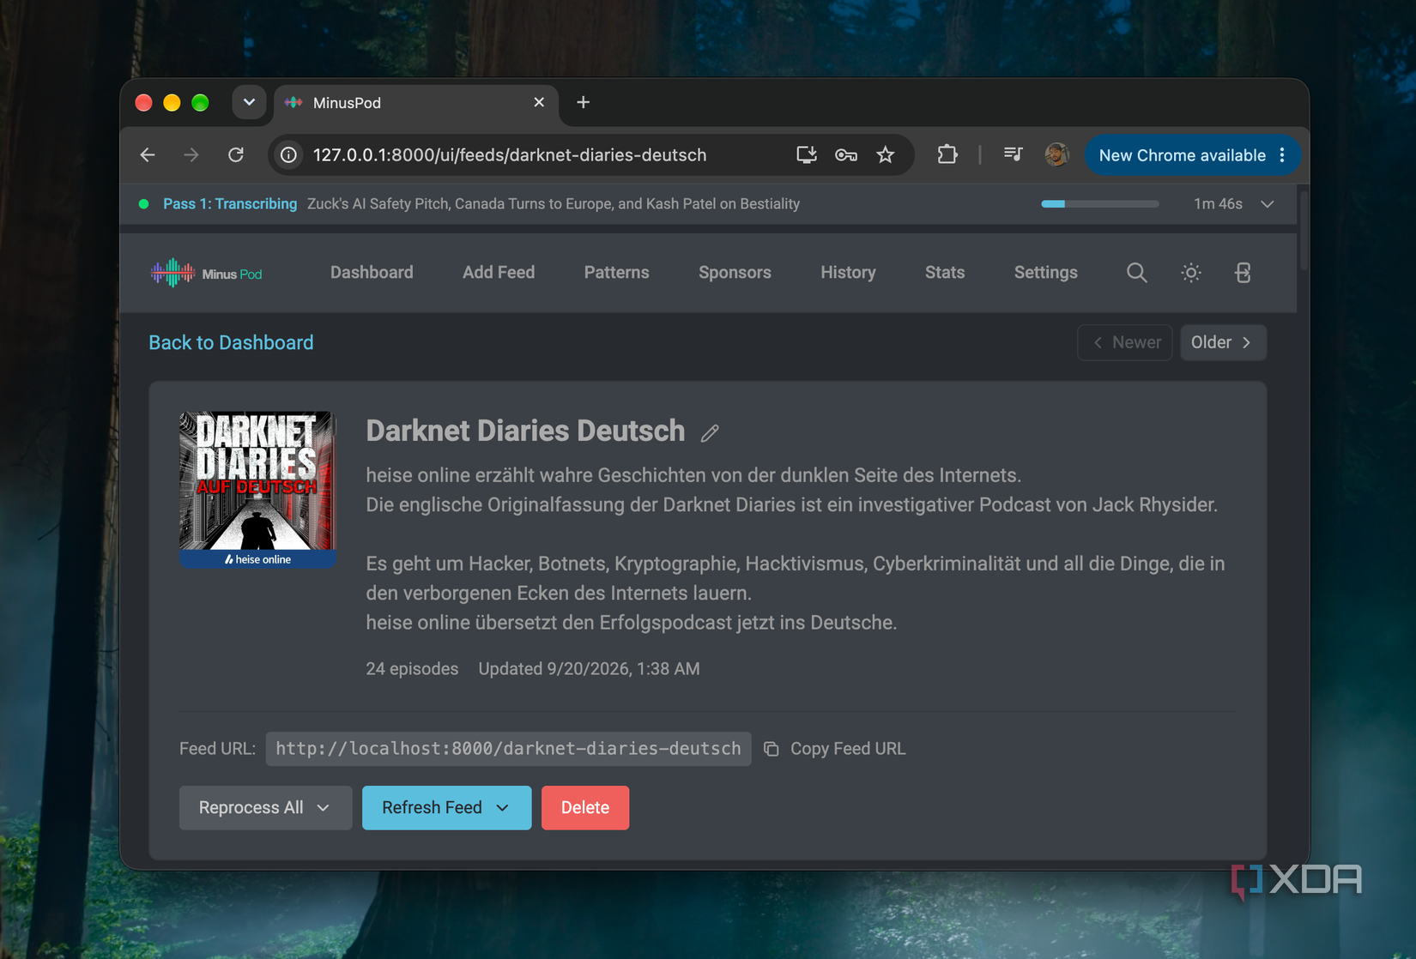The image size is (1416, 959).
Task: Click the red Delete button
Action: click(x=585, y=808)
